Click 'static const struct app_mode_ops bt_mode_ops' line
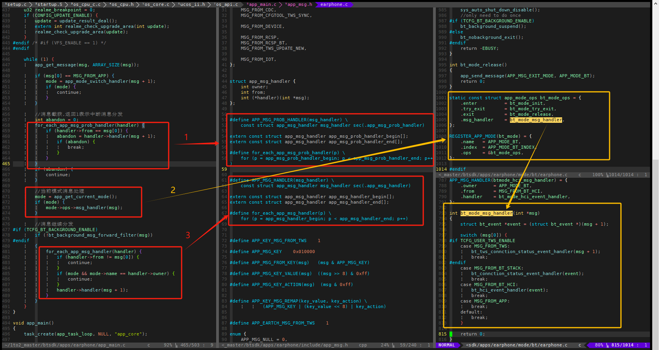Viewport: 659px width, 350px height. (515, 98)
